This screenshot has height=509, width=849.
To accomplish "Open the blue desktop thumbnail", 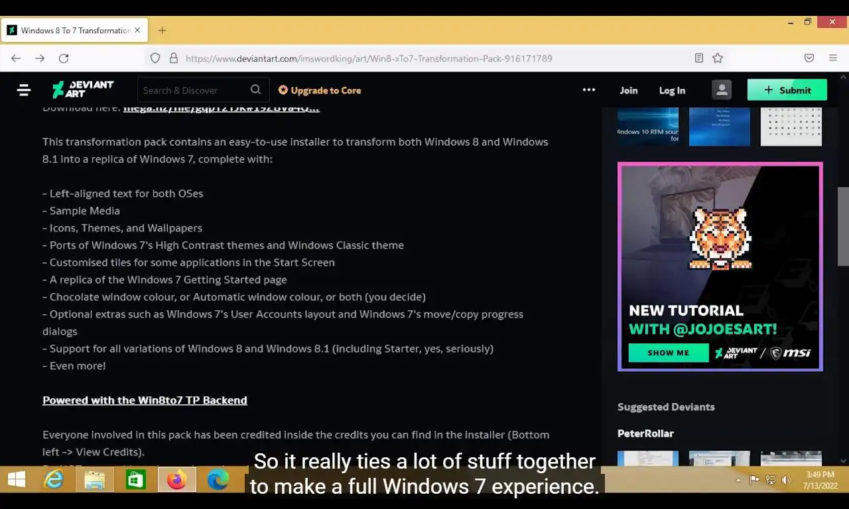I will click(x=720, y=127).
